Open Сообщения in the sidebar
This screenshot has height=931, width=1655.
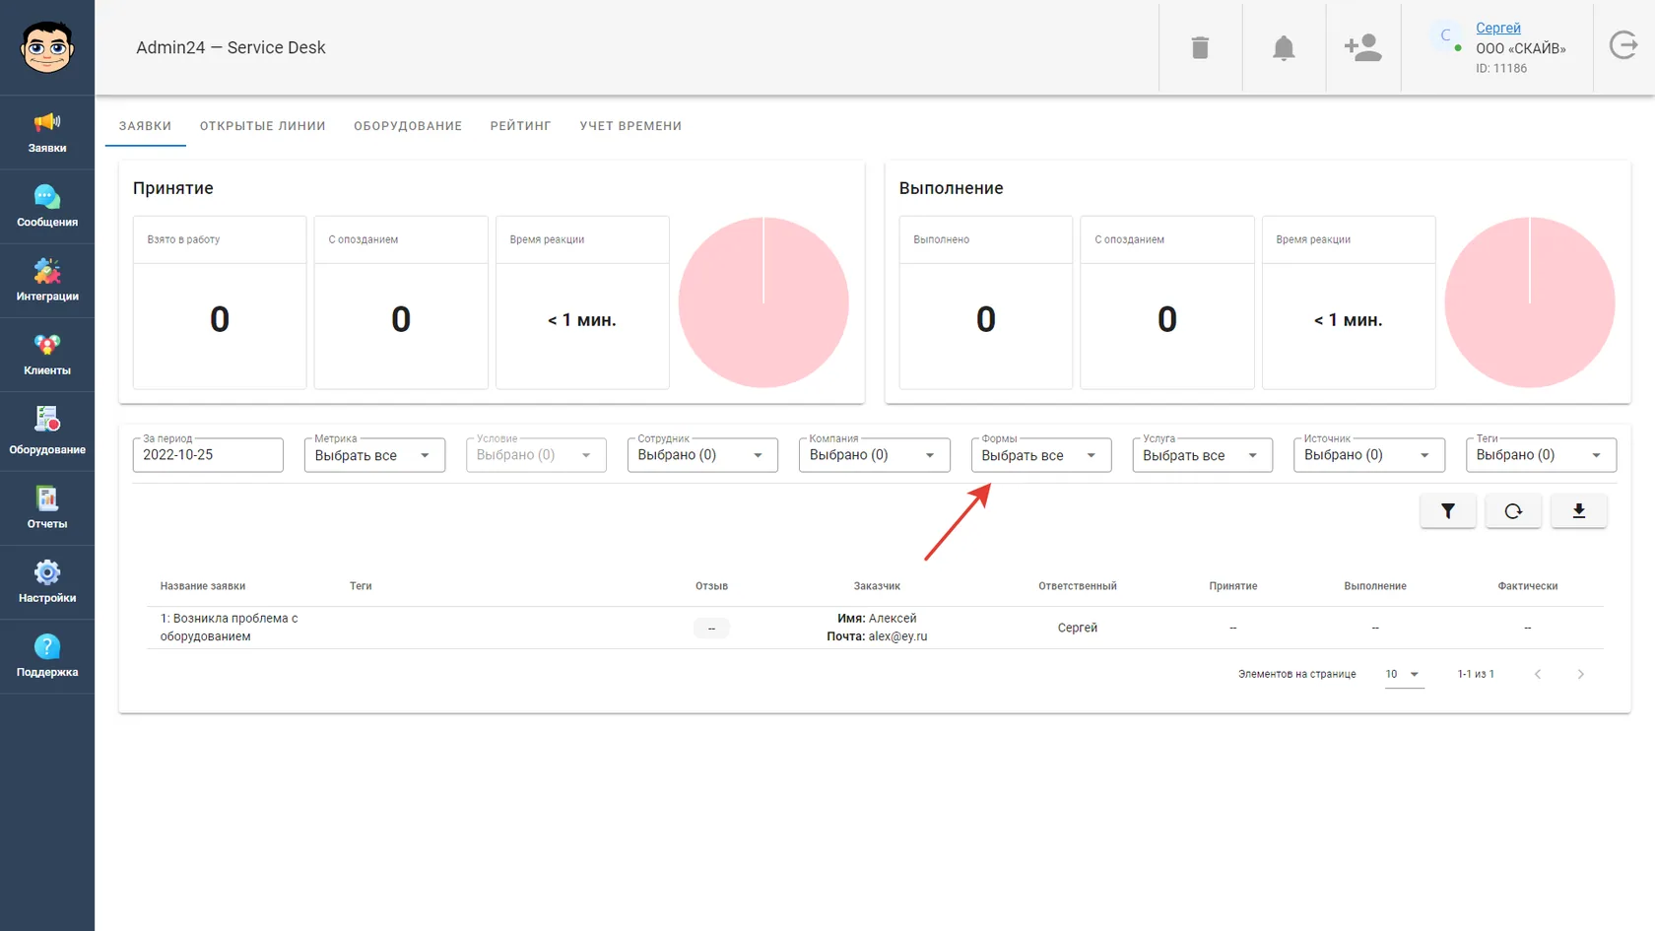tap(47, 207)
